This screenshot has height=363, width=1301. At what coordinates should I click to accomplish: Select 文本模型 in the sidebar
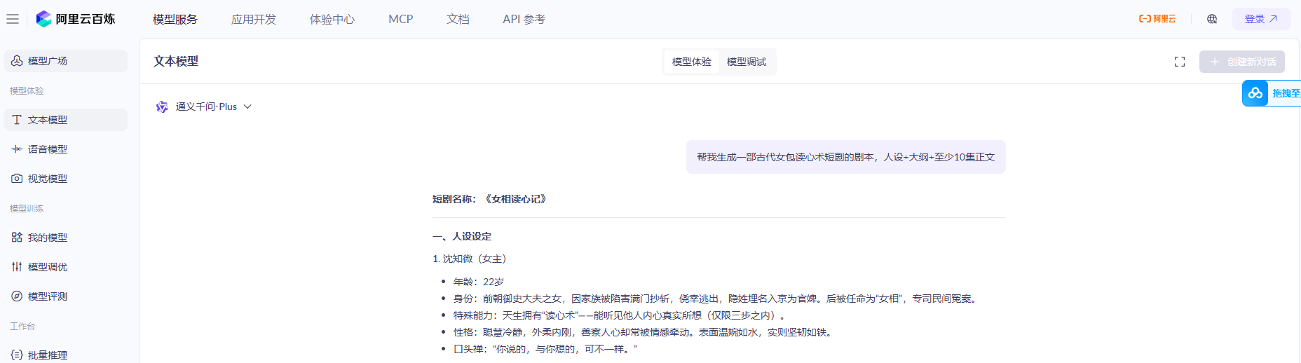click(x=66, y=120)
